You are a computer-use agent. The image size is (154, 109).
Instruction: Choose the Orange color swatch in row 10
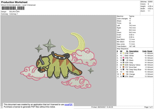coord(123,74)
